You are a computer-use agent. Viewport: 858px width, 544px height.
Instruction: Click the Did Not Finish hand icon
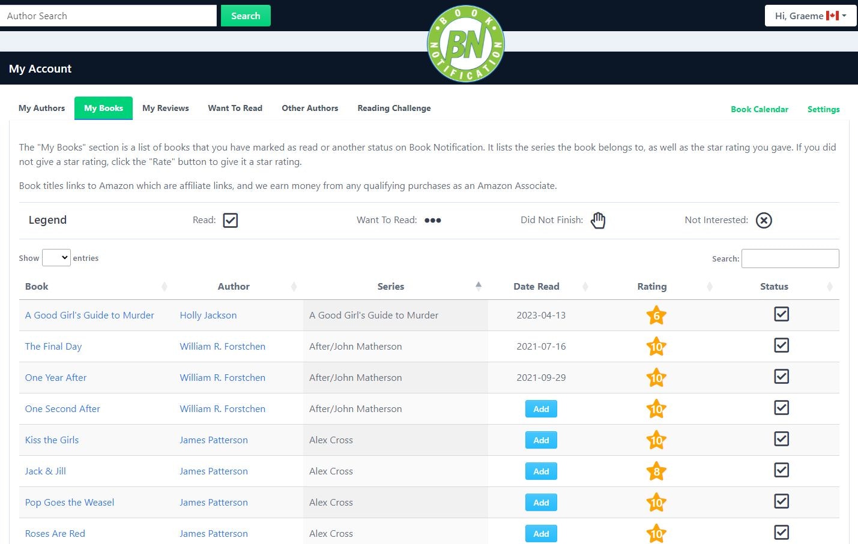598,220
